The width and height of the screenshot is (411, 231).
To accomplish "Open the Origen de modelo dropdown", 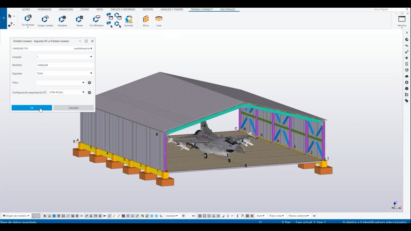I will (x=16, y=216).
